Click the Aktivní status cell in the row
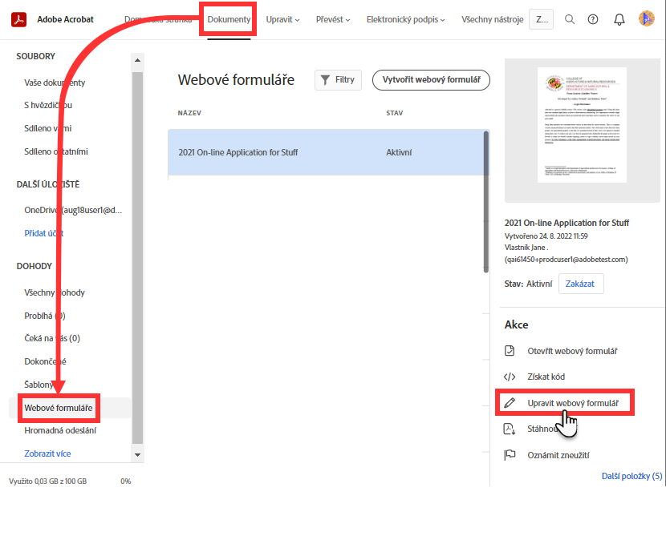This screenshot has height=536, width=666. click(x=399, y=152)
